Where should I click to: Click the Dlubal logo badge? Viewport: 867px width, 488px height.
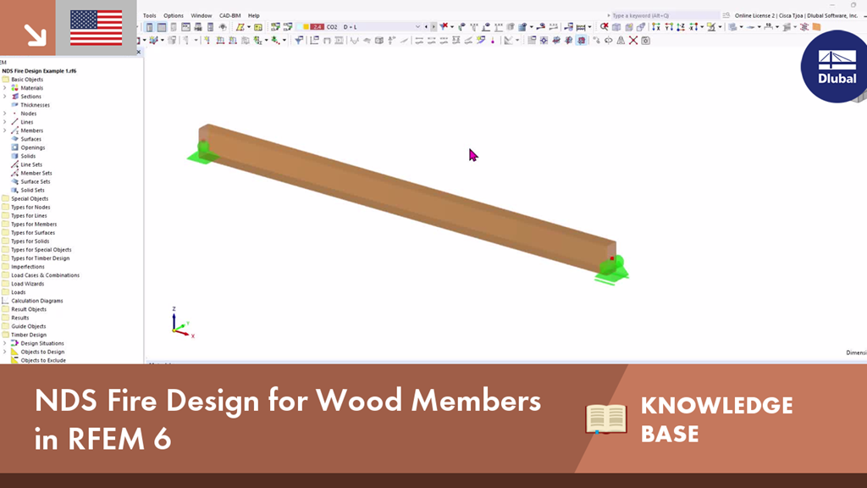834,66
